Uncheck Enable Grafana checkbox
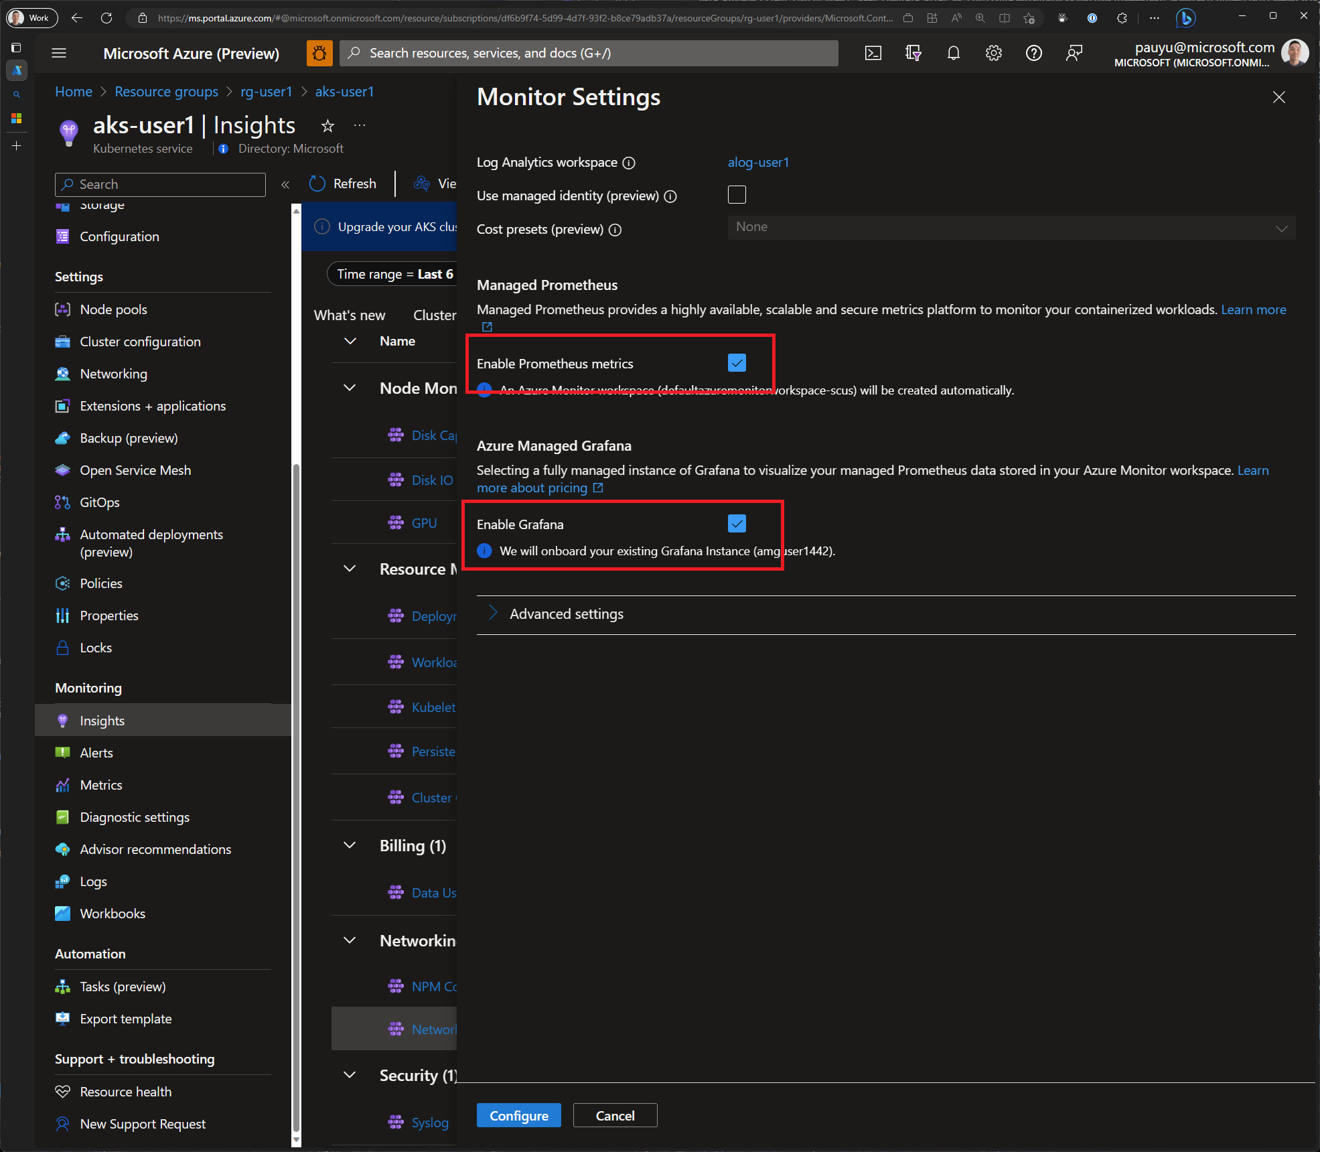 click(x=737, y=524)
